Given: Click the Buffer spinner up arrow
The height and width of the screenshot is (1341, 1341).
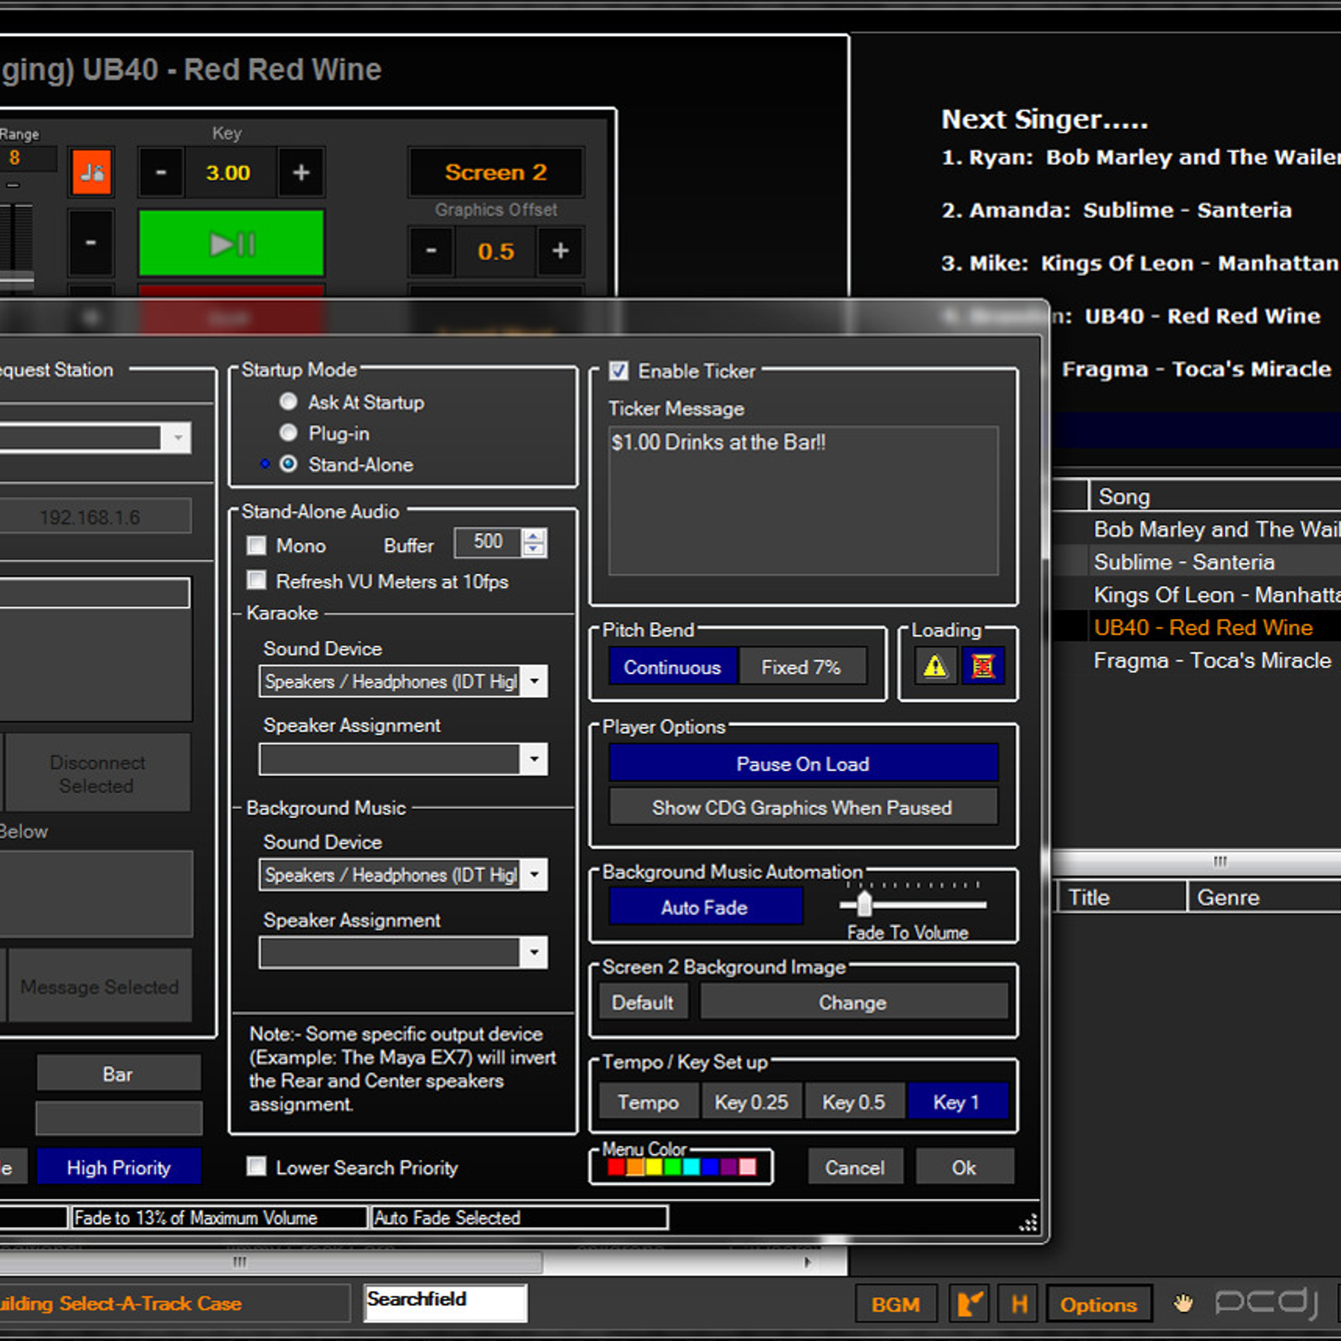Looking at the screenshot, I should [x=533, y=536].
